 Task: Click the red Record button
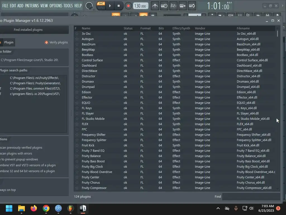click(128, 6)
